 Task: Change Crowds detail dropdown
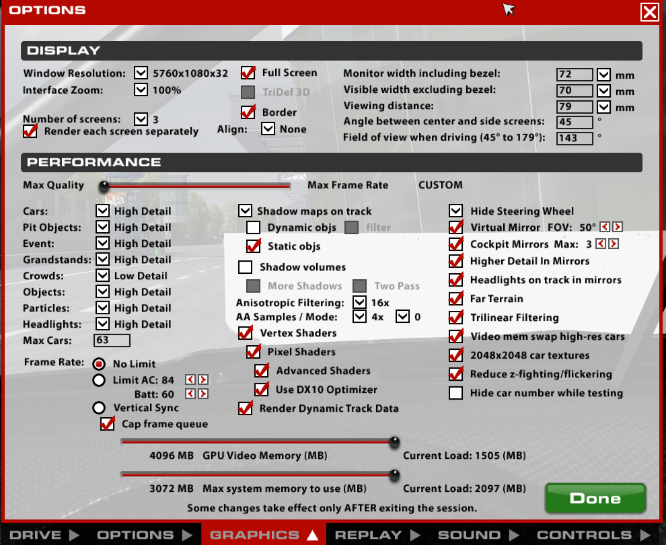click(x=102, y=275)
